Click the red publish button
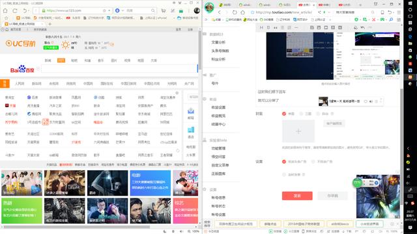Screen dimensions: 417x234 click(x=297, y=196)
